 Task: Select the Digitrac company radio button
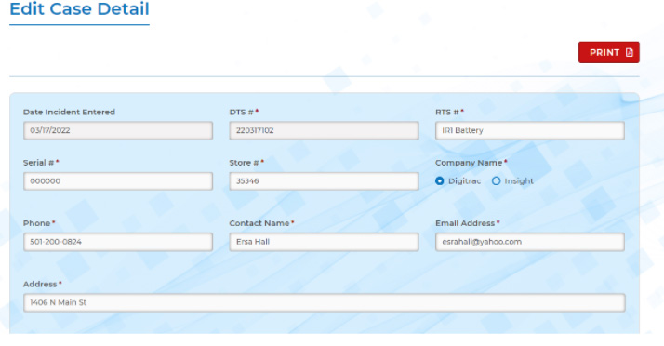(x=440, y=180)
